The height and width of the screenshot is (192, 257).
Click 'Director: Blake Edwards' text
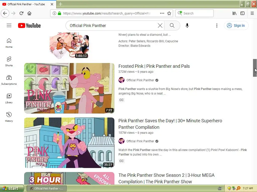[135, 46]
